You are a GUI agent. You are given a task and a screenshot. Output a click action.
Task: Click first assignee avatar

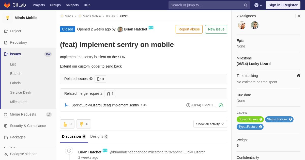[x=242, y=25]
